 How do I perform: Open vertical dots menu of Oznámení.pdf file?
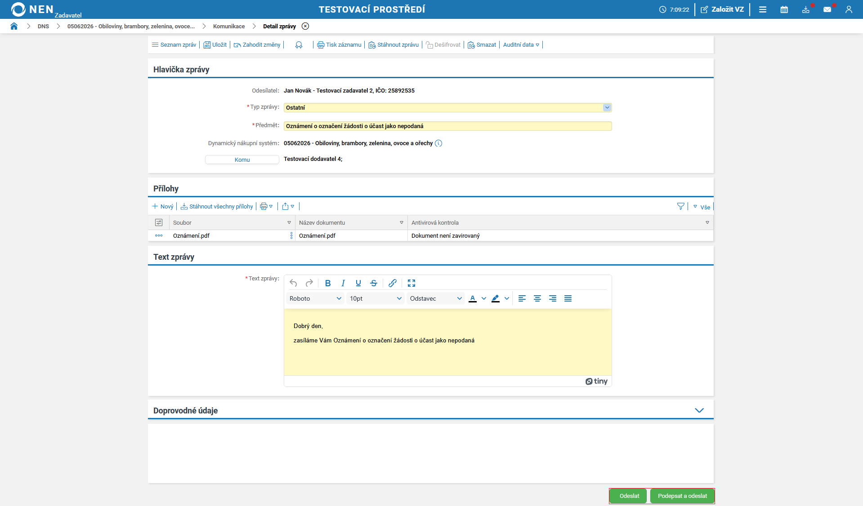click(291, 235)
